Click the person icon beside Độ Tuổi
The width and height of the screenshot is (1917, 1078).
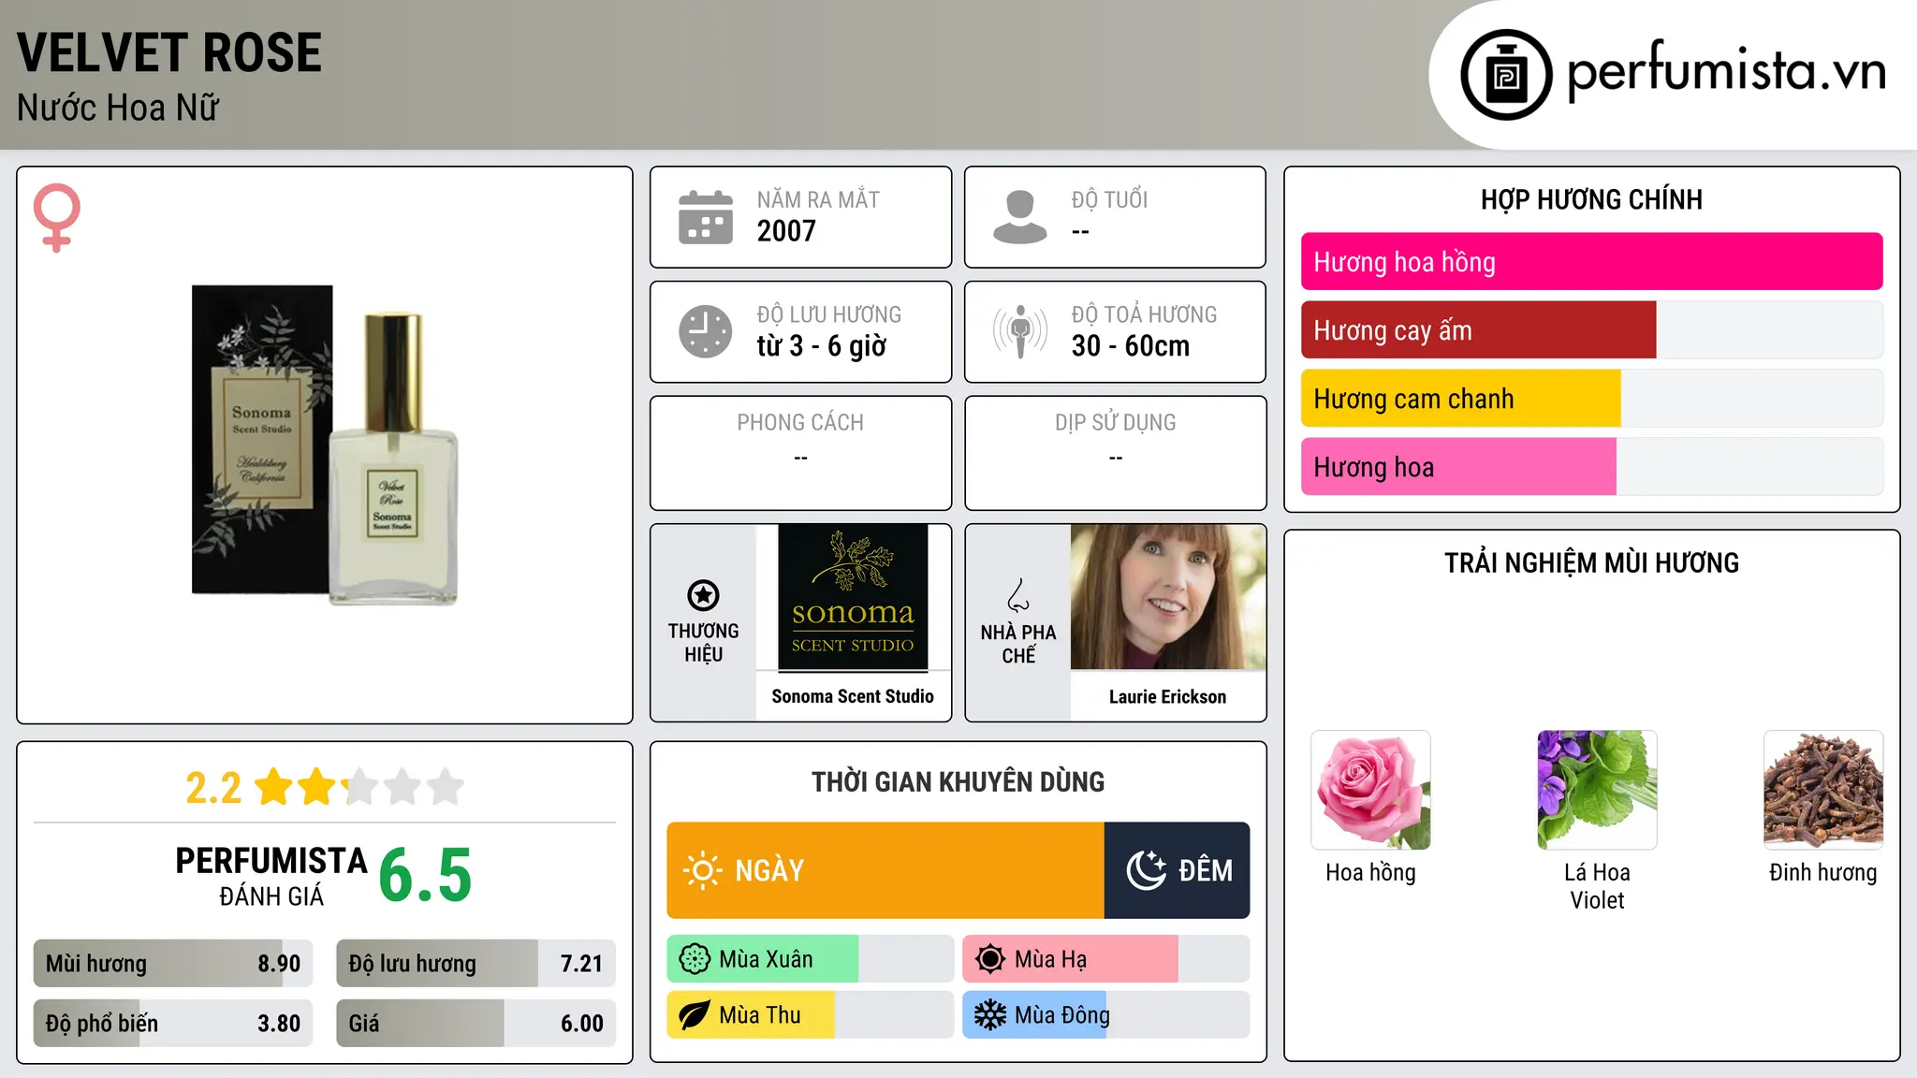pos(1020,217)
